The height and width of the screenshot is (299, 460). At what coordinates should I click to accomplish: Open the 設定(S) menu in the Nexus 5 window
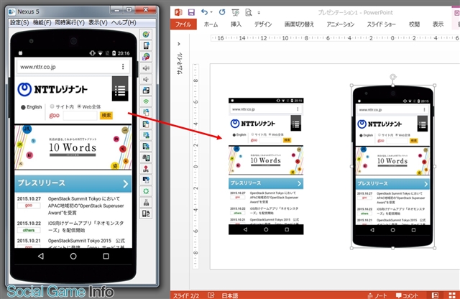(x=19, y=22)
